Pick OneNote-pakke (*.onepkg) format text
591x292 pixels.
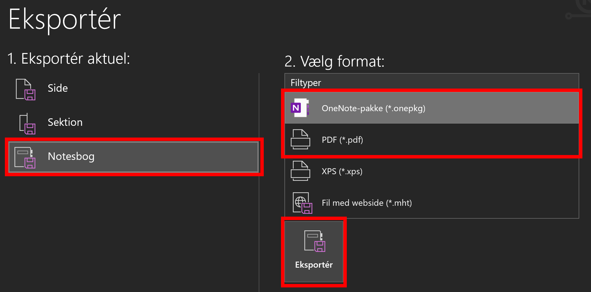click(x=373, y=108)
